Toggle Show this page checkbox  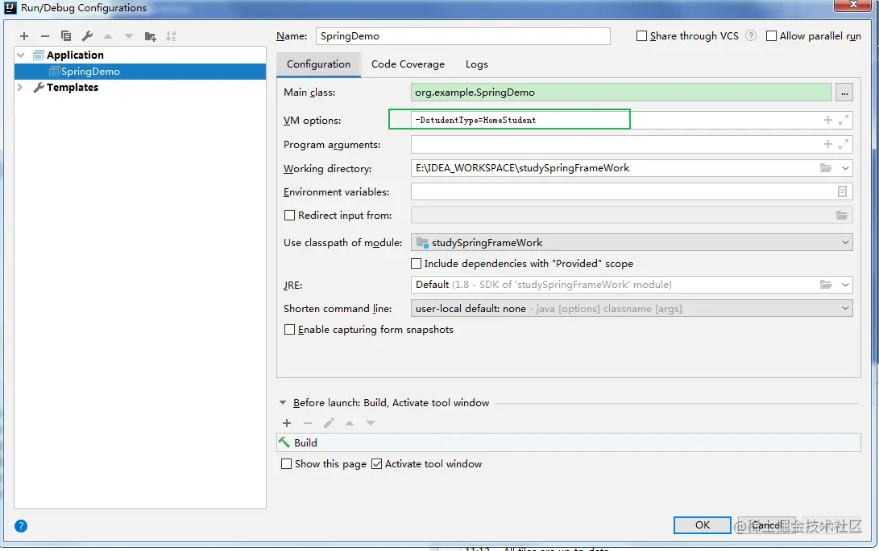click(287, 463)
